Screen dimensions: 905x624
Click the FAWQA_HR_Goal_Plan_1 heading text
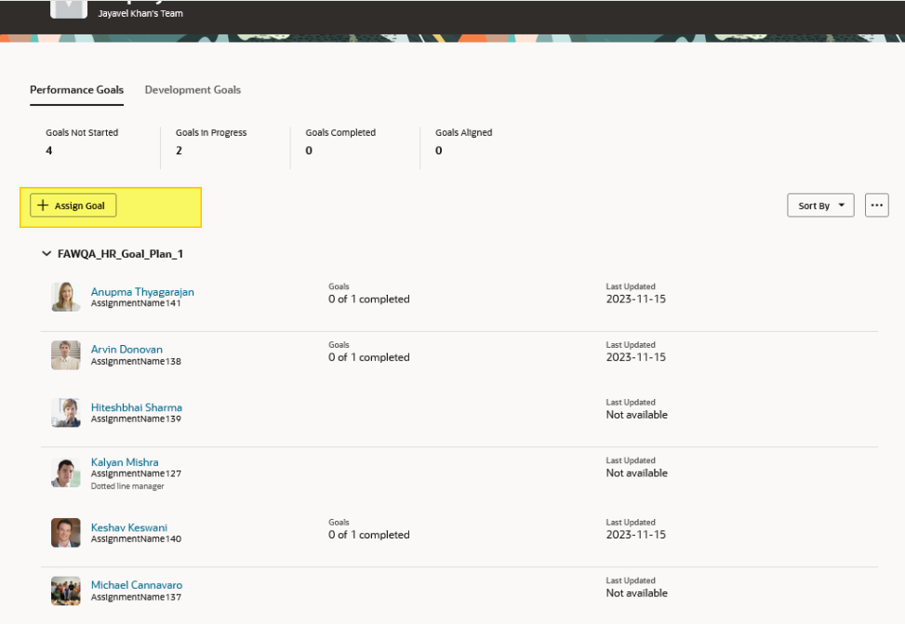[121, 254]
